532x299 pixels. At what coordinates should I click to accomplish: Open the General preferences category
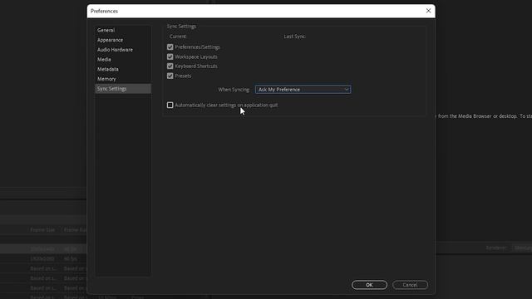tap(106, 30)
